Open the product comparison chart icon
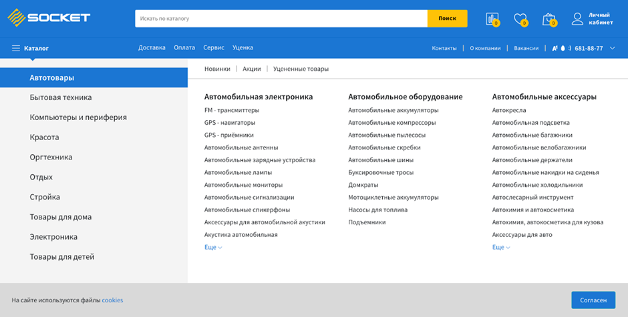The width and height of the screenshot is (628, 317). (492, 19)
